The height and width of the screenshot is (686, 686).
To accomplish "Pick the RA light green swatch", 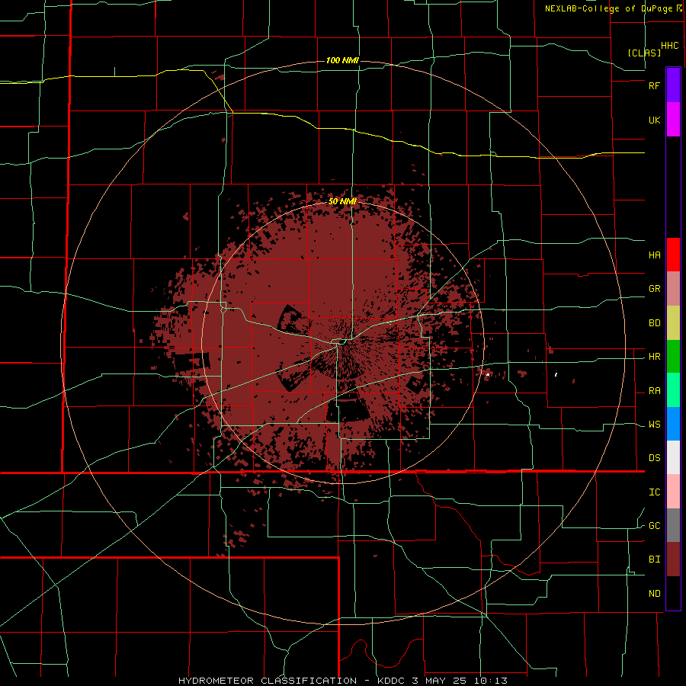I will 673,390.
